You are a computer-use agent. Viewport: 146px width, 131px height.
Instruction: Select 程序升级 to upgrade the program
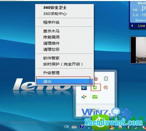64,22
